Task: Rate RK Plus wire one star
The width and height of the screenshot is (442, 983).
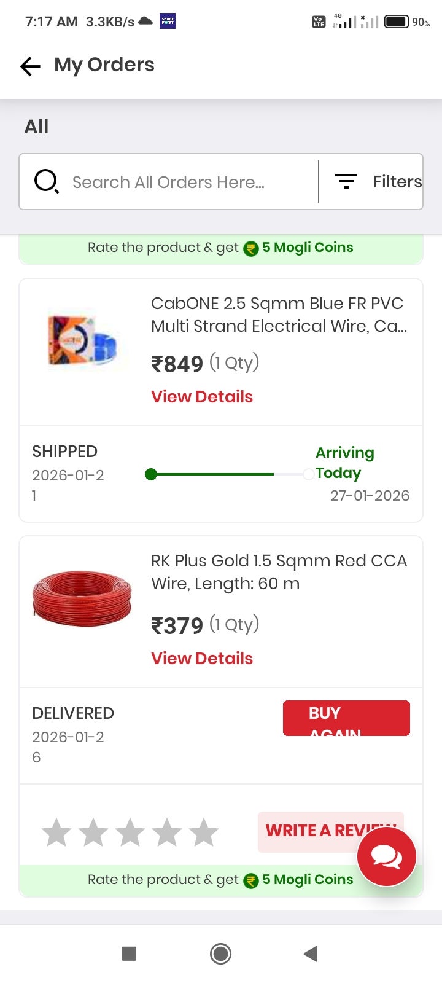Action: (x=56, y=832)
